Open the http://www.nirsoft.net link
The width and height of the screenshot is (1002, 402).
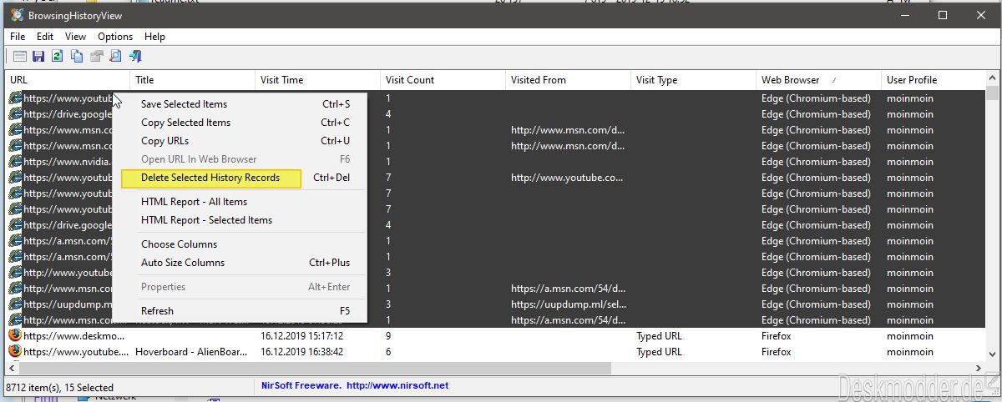click(x=397, y=386)
